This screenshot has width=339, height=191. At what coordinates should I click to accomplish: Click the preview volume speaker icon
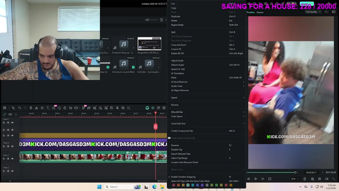point(327,179)
